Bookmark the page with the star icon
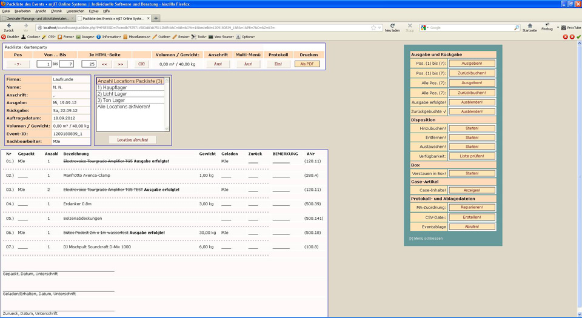Image resolution: width=582 pixels, height=318 pixels. (x=373, y=28)
